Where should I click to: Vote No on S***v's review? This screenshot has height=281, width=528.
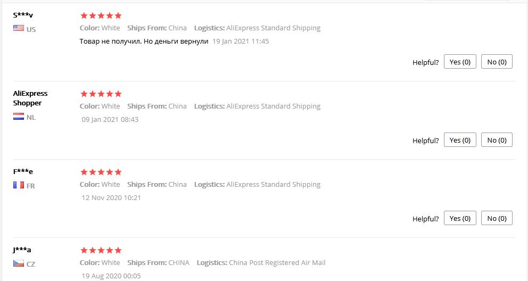point(497,62)
